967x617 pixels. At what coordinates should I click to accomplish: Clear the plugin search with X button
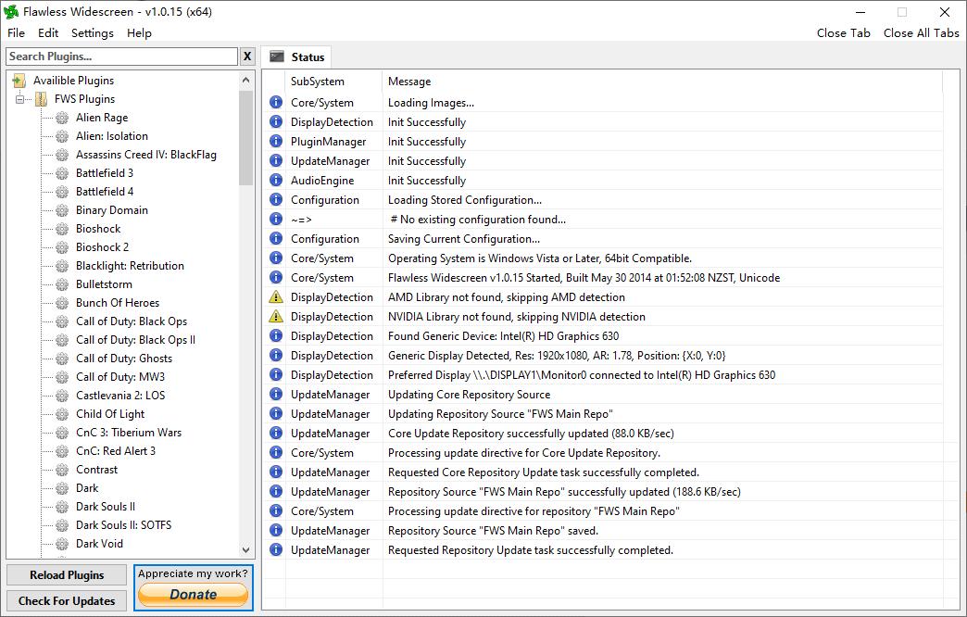247,57
